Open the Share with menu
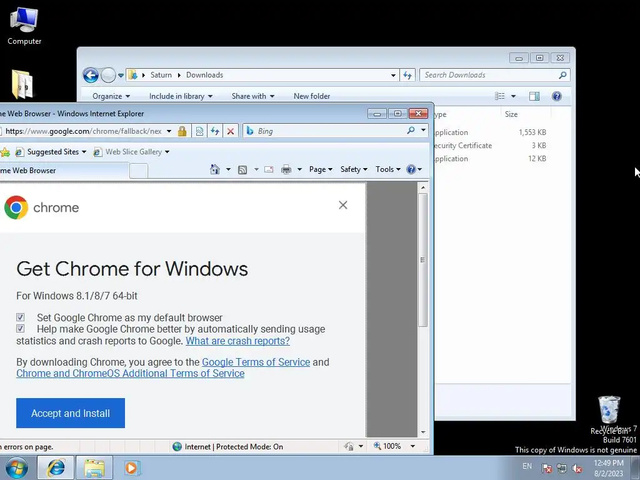This screenshot has width=640, height=480. coord(252,96)
